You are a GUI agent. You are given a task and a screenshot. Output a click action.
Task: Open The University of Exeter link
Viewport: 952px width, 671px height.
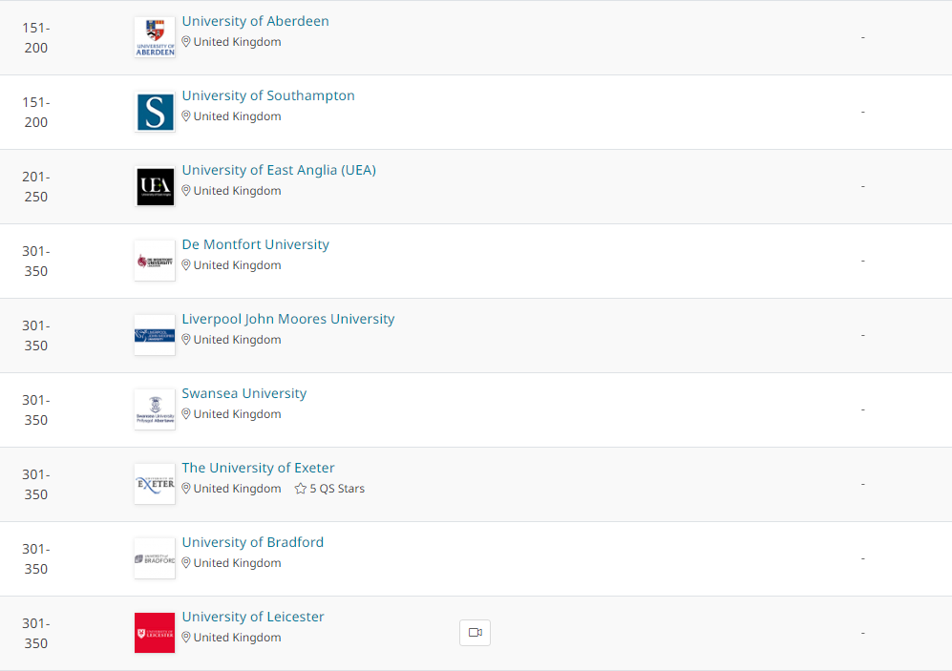point(258,469)
